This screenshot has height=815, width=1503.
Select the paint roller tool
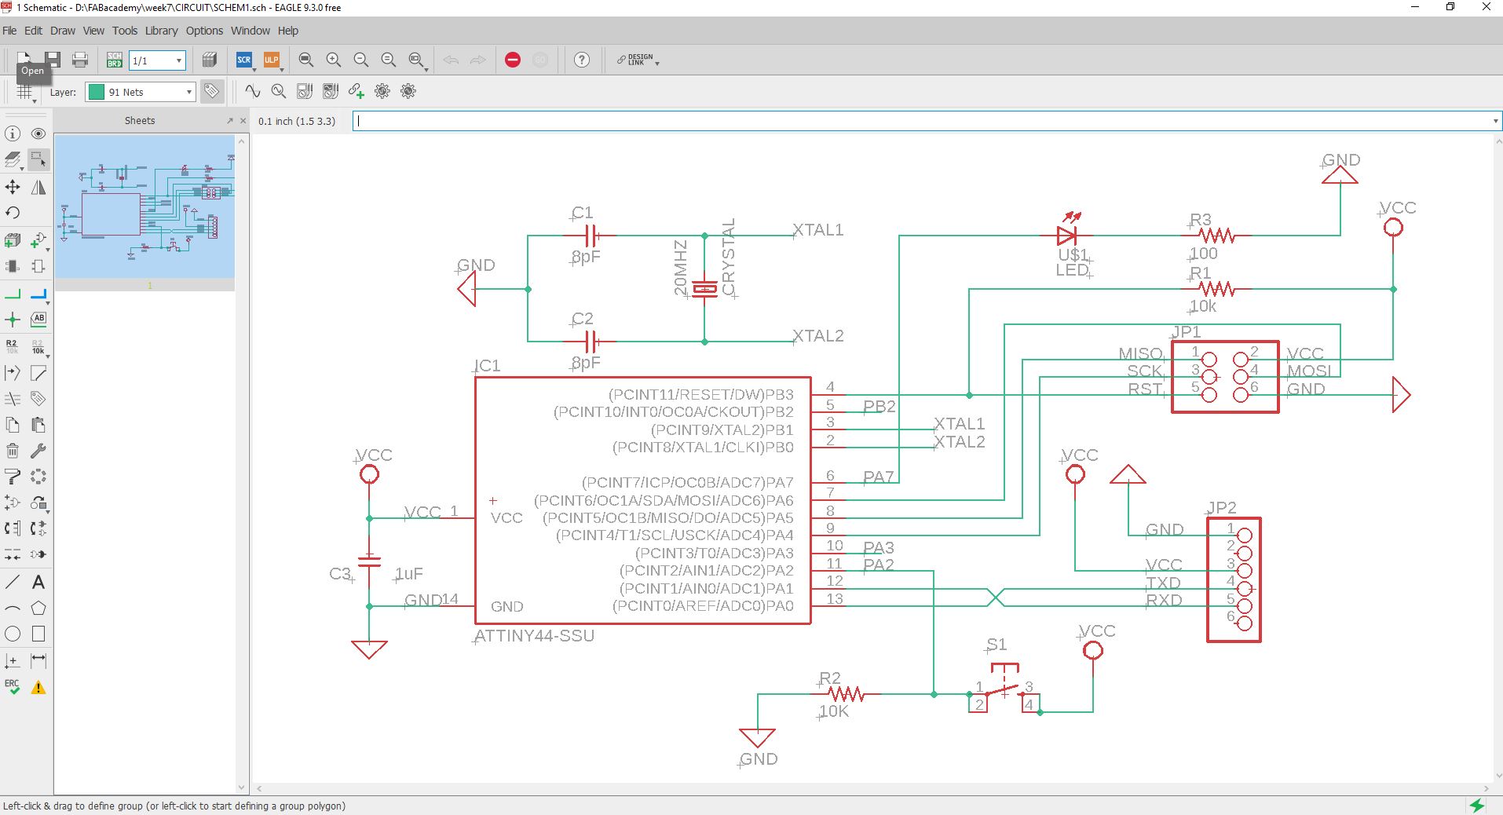pos(13,477)
